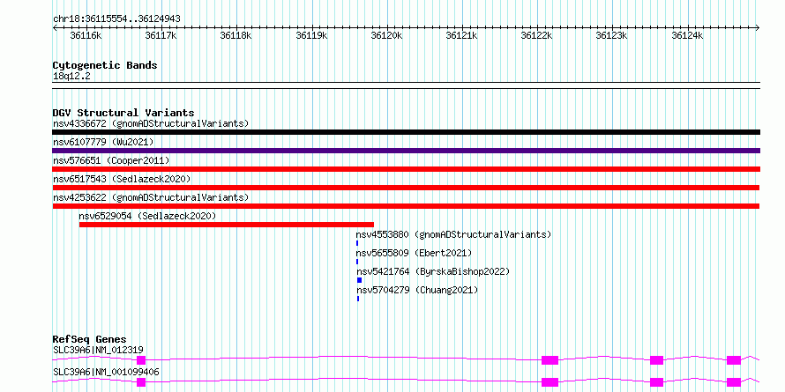Image resolution: width=785 pixels, height=392 pixels.
Task: Select the red nsv6517543 Sedlazeck2020 bar
Action: (x=406, y=188)
